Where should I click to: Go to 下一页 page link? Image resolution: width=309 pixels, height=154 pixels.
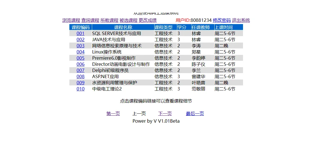click(x=165, y=113)
